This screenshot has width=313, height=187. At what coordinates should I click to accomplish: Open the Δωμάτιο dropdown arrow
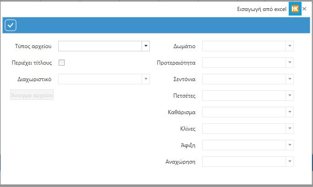tap(290, 46)
